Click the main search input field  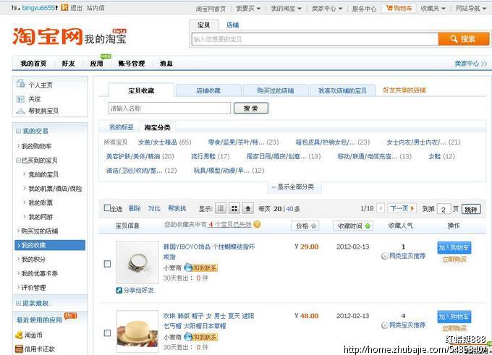(x=315, y=39)
